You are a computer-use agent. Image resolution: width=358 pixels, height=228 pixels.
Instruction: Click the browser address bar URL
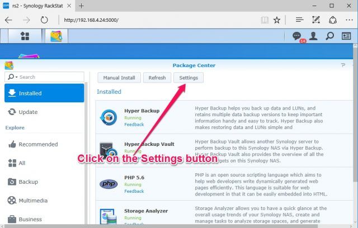pos(91,20)
